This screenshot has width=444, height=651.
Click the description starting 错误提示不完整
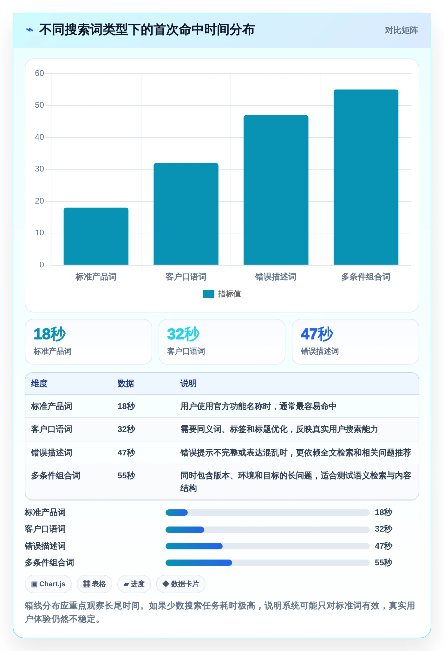(296, 453)
